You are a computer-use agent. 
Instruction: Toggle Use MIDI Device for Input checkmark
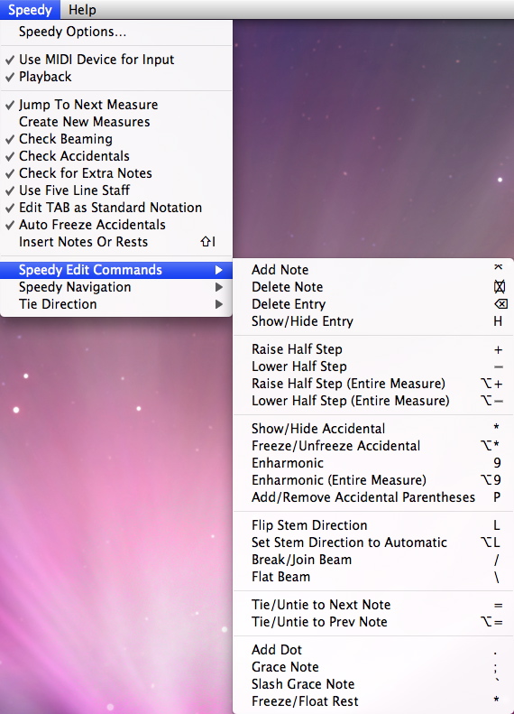[x=116, y=60]
